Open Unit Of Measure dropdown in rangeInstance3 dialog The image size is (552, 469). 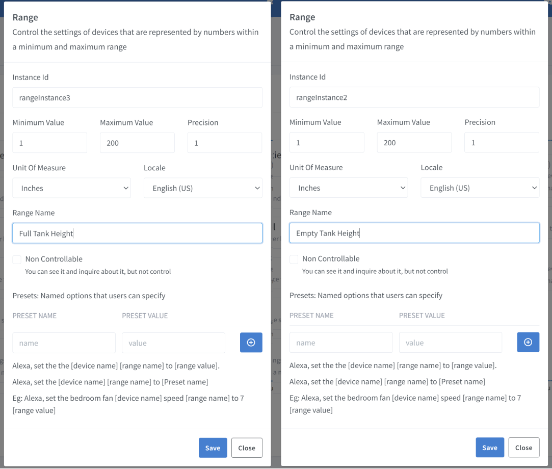71,188
